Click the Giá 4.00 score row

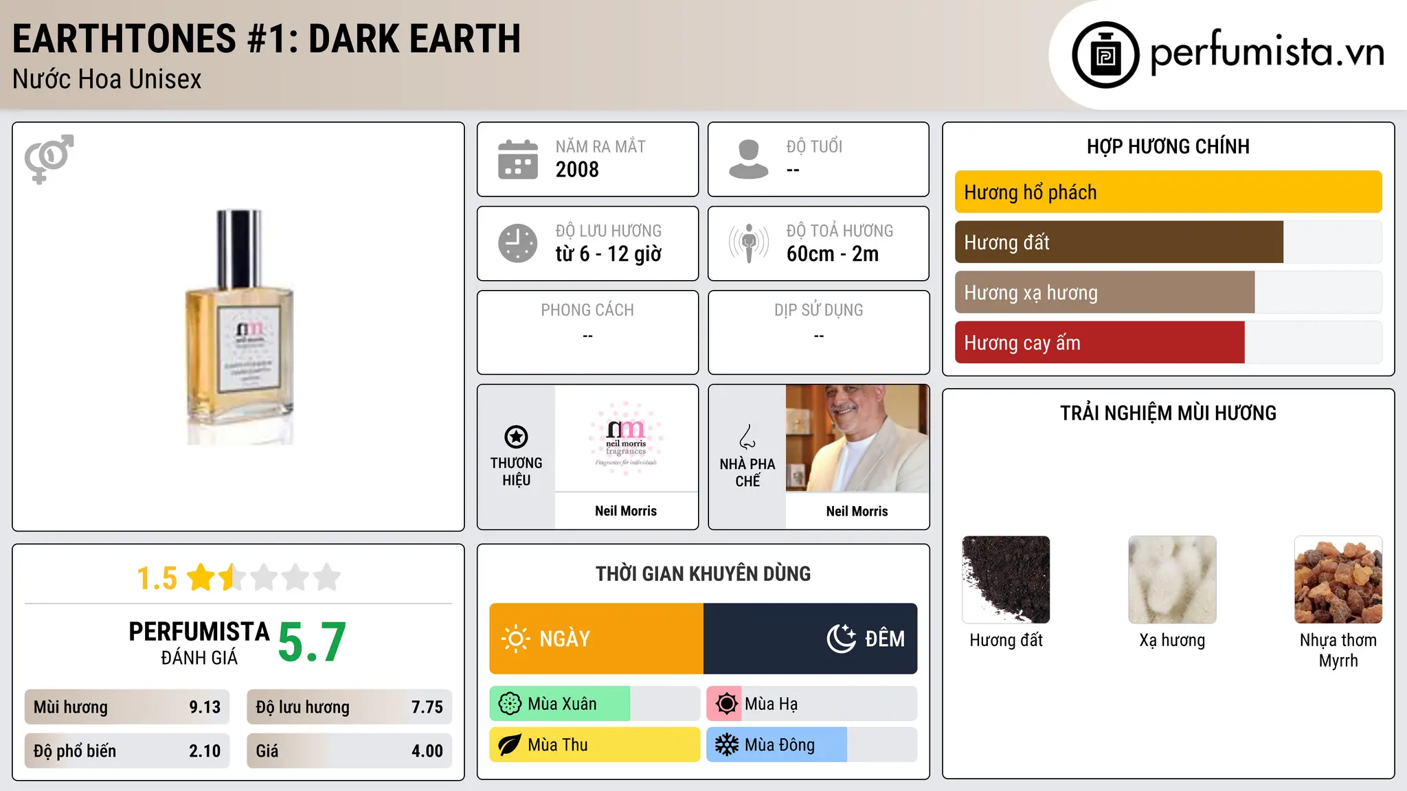click(x=350, y=751)
